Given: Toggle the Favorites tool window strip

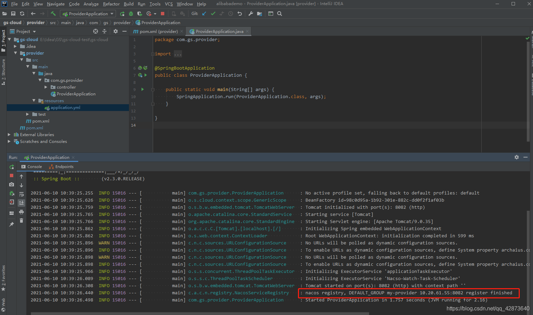Looking at the screenshot, I should 3,278.
